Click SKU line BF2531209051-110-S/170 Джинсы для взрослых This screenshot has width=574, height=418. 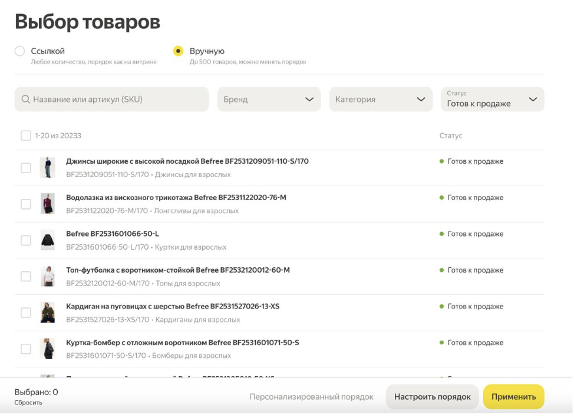149,174
